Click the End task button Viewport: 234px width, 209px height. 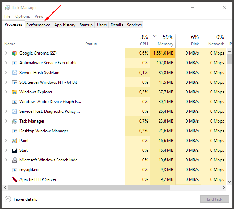[x=215, y=199]
